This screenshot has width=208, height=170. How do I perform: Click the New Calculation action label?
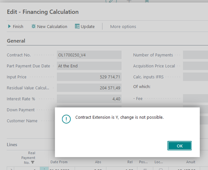52,27
